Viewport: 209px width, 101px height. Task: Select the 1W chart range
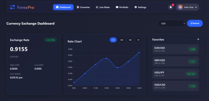click(x=122, y=40)
